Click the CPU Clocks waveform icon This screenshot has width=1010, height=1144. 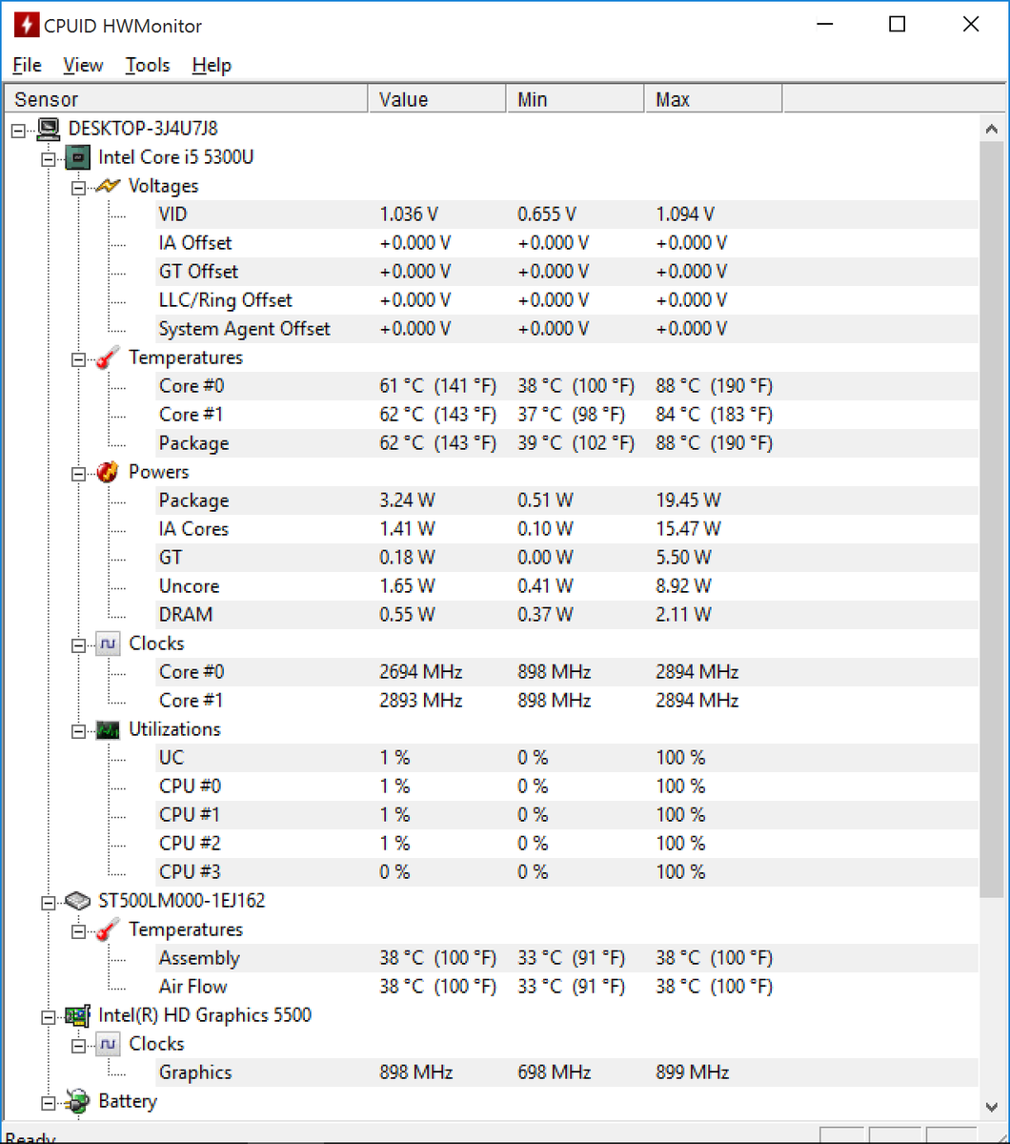(x=108, y=643)
